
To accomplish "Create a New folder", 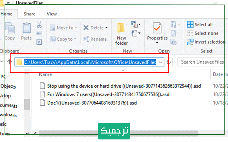I will (121, 34).
